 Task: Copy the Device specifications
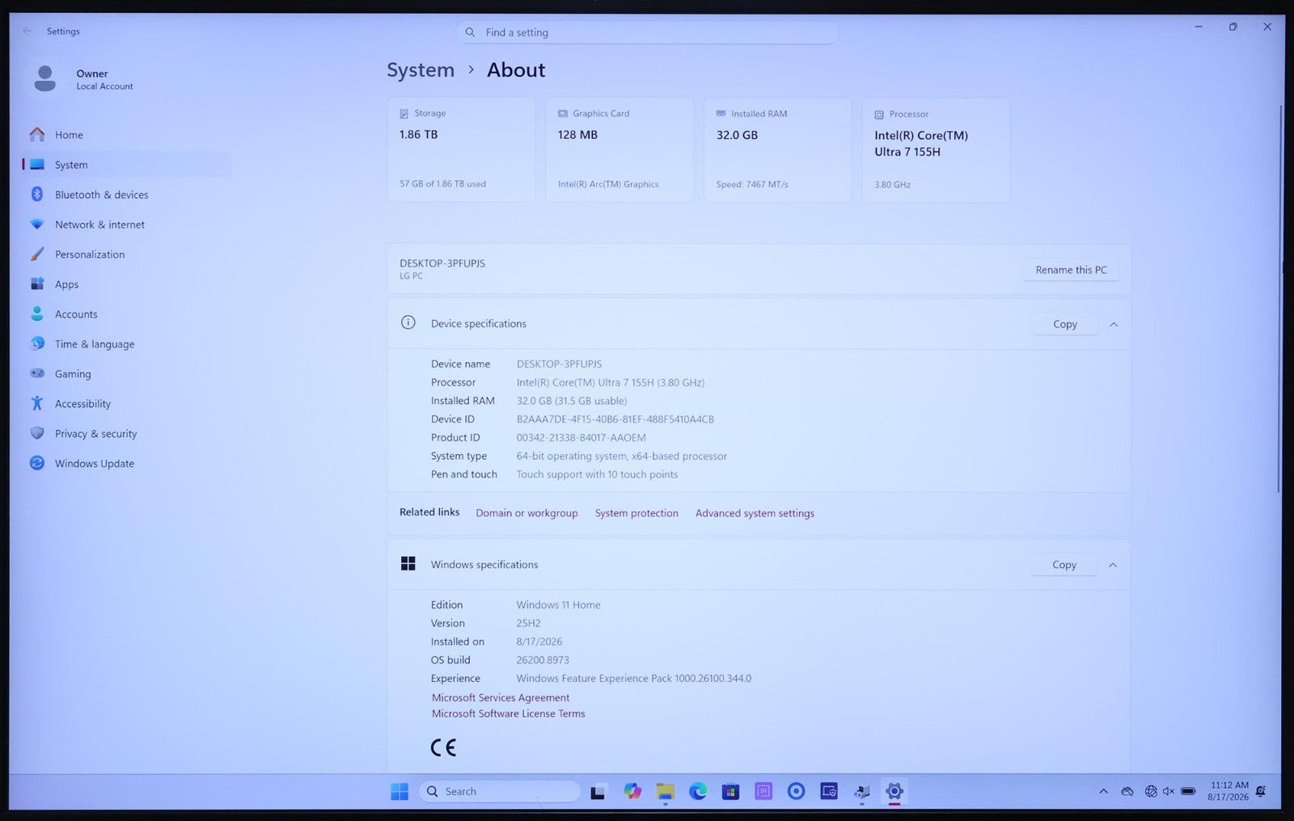coord(1065,324)
